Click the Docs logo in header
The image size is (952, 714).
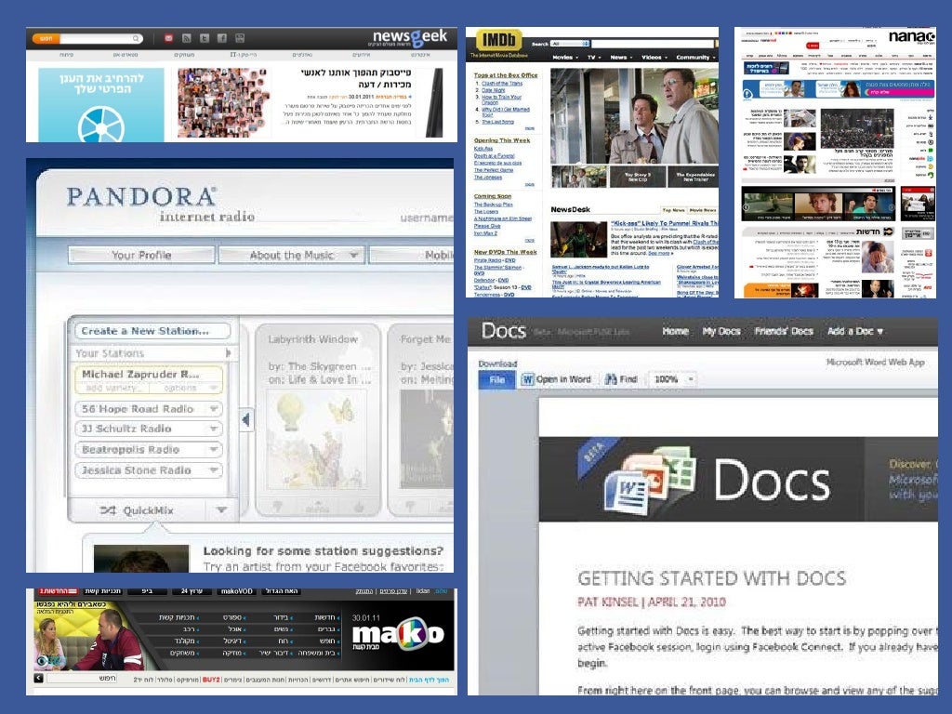pos(503,331)
